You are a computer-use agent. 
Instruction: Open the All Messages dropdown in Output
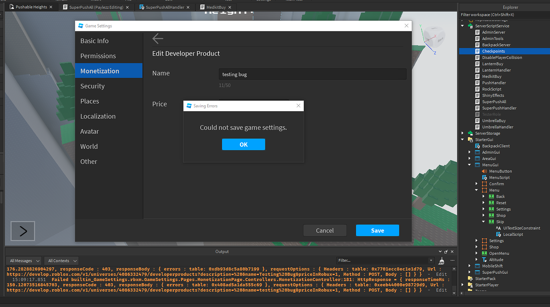point(24,261)
